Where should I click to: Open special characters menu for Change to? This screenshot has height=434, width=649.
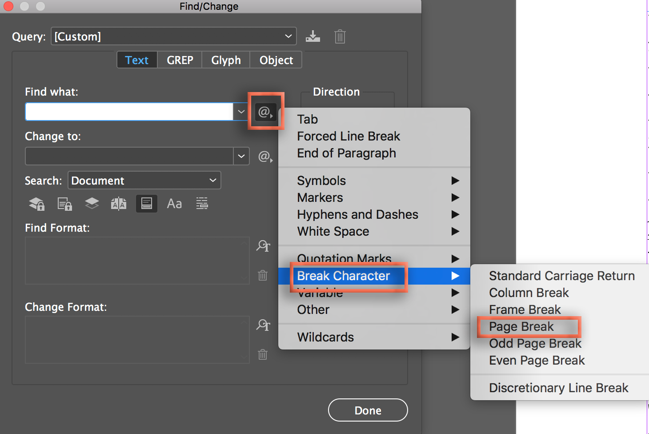point(265,156)
